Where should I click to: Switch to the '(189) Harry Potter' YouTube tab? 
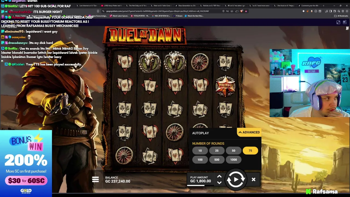click(x=111, y=5)
